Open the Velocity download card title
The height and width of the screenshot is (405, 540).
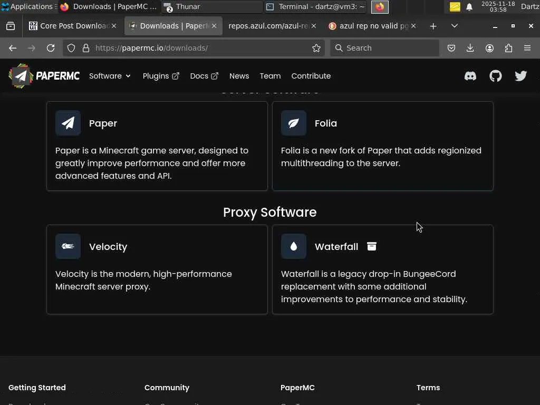pos(108,247)
